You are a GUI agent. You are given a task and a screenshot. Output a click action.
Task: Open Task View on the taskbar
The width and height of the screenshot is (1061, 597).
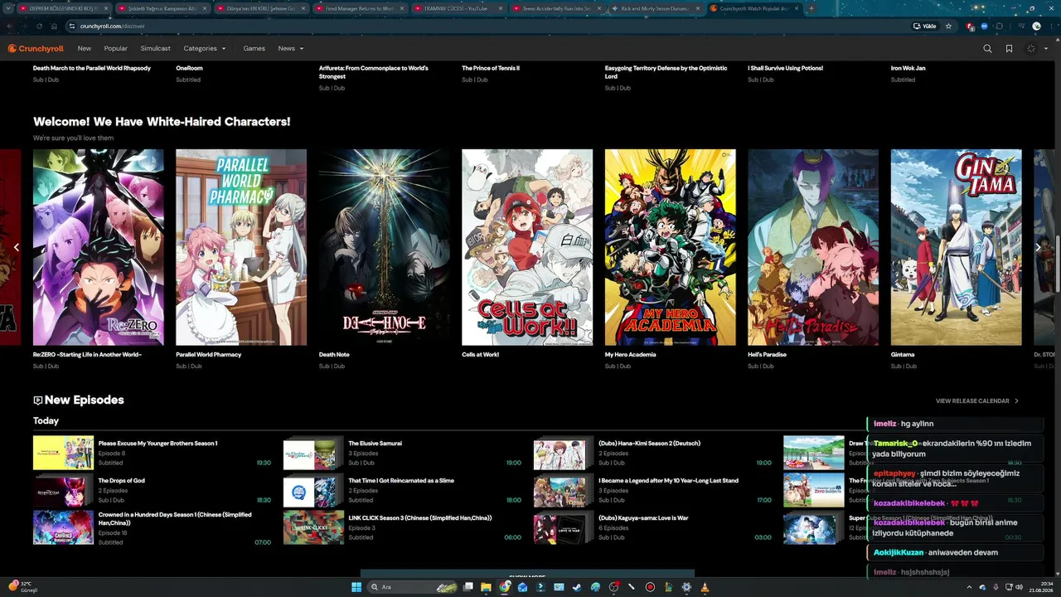click(468, 587)
